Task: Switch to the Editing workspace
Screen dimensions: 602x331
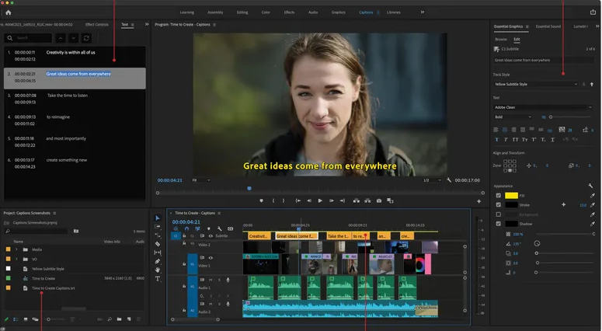Action: coord(242,12)
